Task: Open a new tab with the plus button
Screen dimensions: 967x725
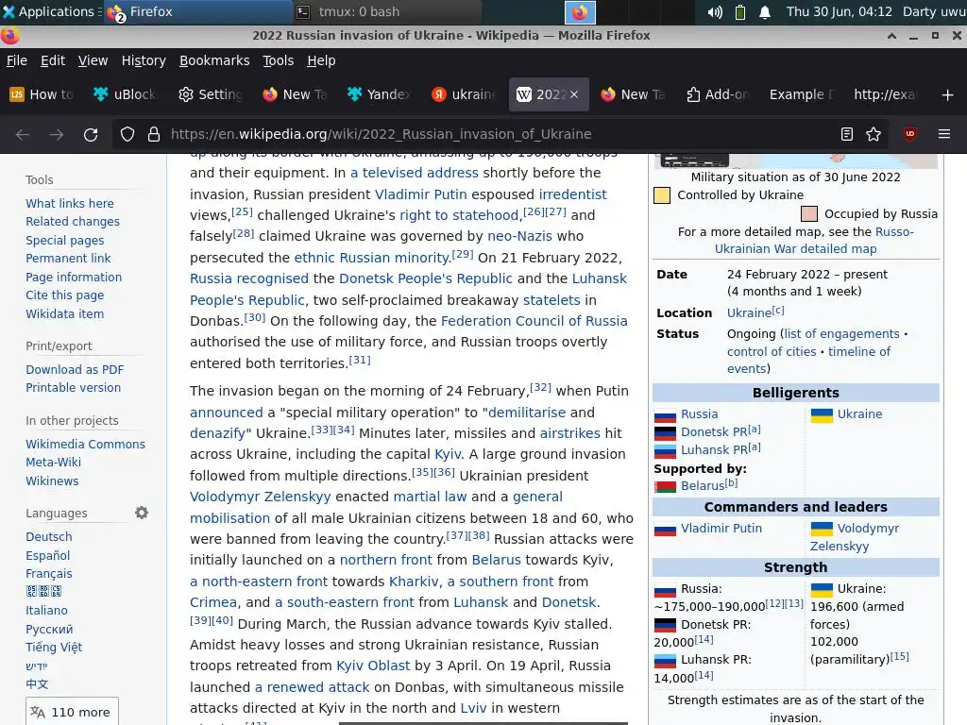Action: [948, 95]
